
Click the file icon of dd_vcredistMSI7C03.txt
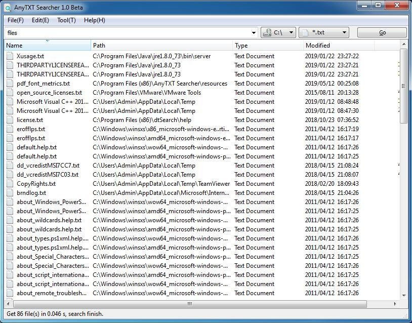10,175
